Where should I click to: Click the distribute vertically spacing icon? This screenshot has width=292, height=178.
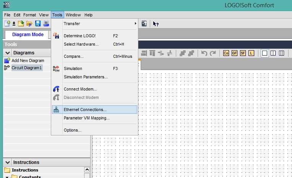(x=169, y=53)
